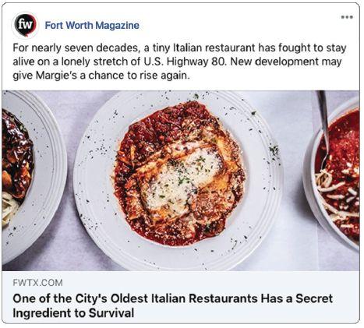Select the post caption starting 'For nearly seven decades'
The image size is (364, 328).
(x=179, y=62)
